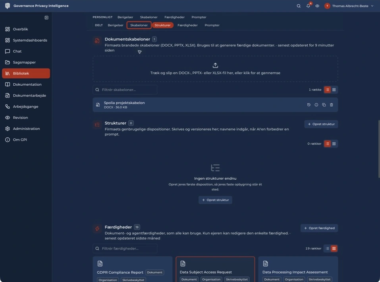This screenshot has height=282, width=380.
Task: Switch to Strukturer tab in DELT row
Action: [x=163, y=25]
